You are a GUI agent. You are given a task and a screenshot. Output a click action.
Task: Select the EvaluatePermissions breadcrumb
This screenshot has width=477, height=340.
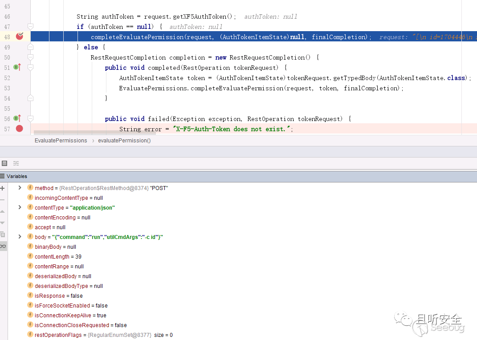[61, 141]
